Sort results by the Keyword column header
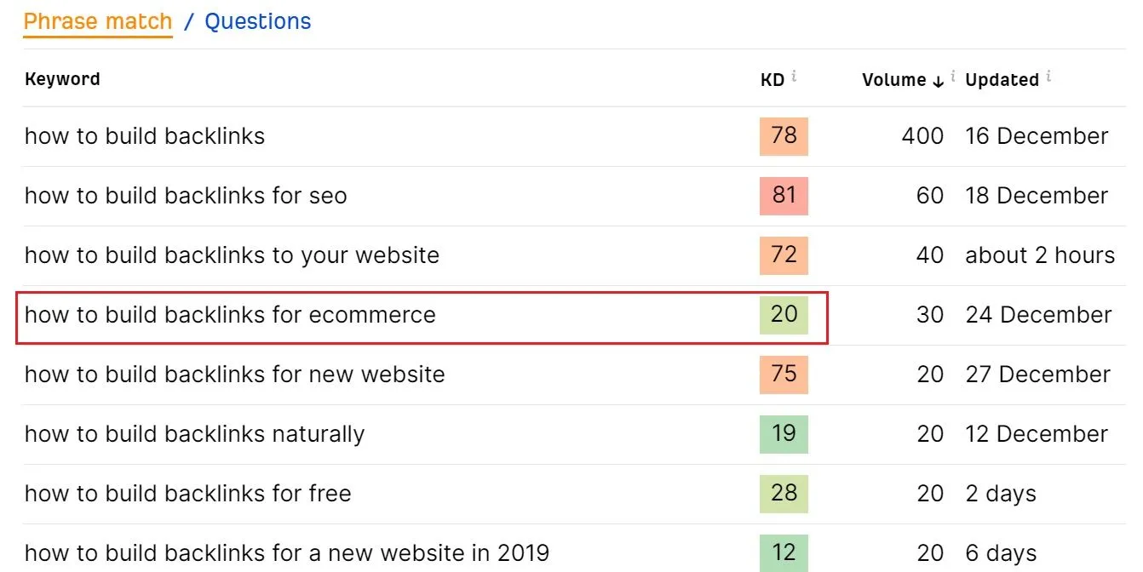This screenshot has width=1143, height=572. coord(62,78)
